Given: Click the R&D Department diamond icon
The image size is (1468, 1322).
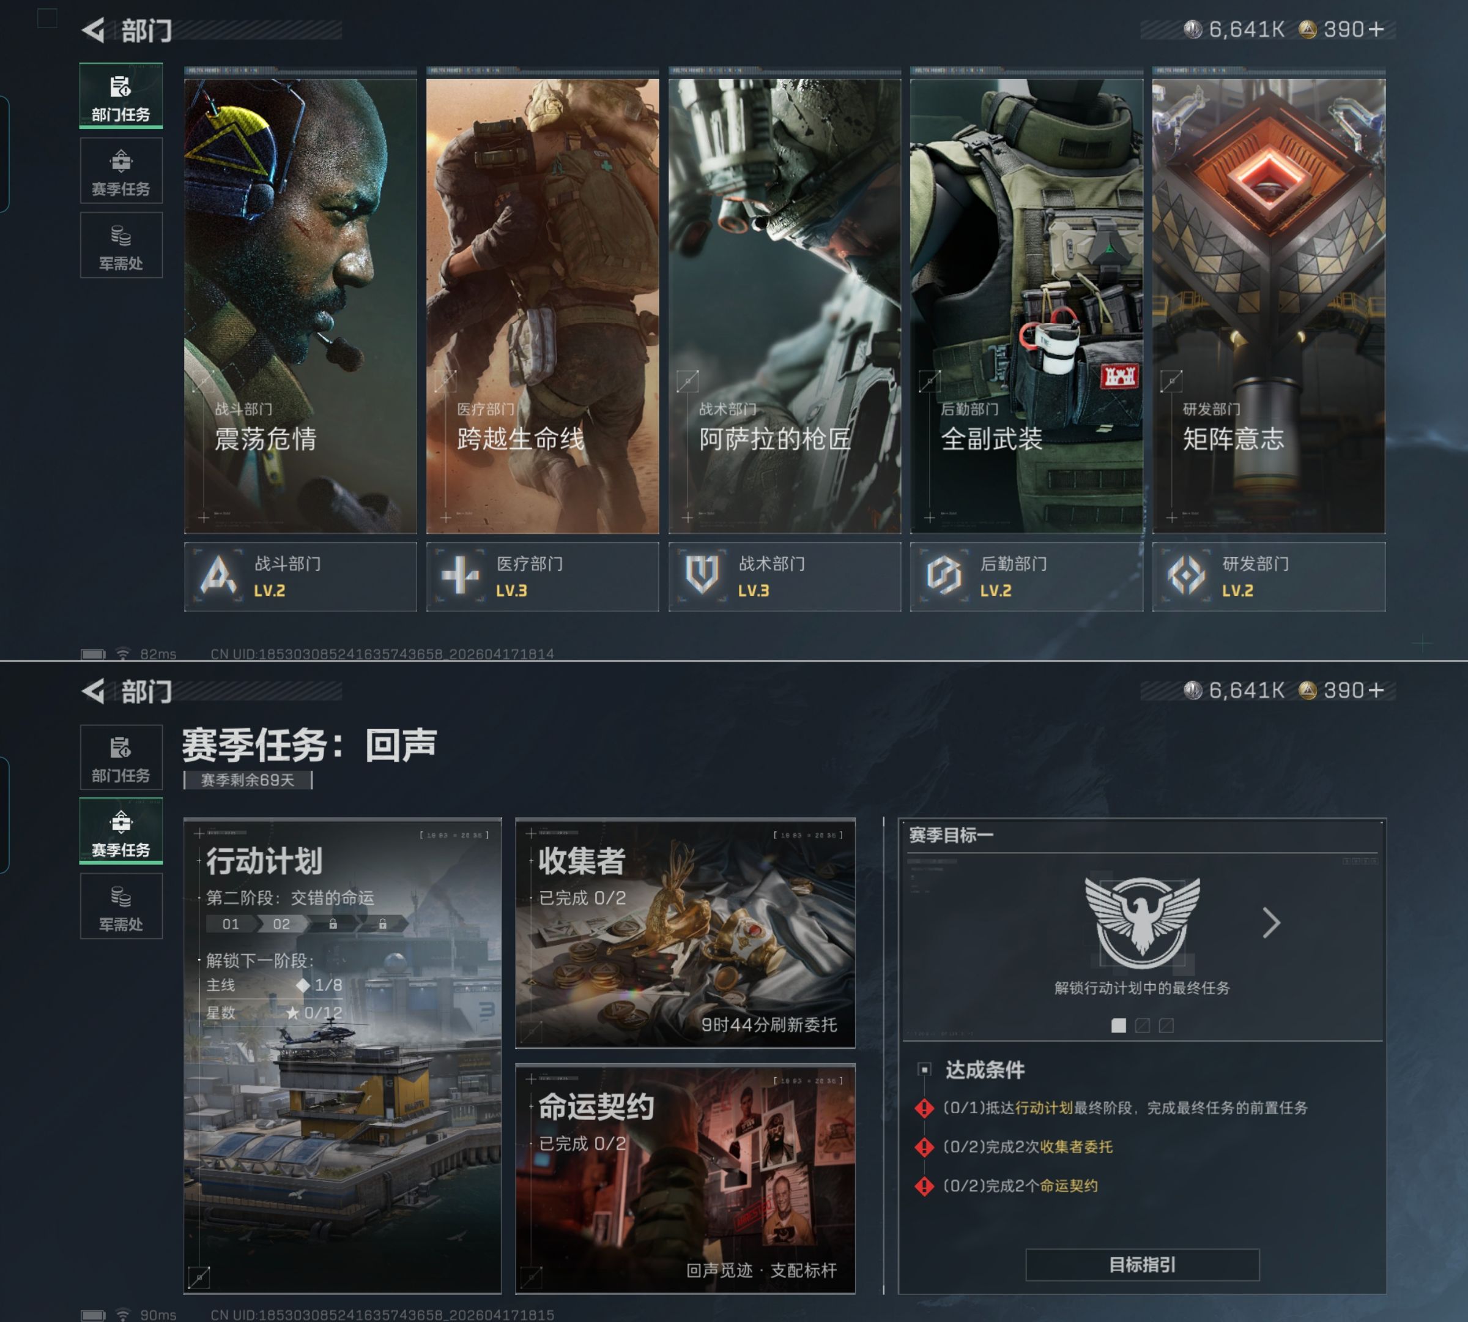Looking at the screenshot, I should 1186,575.
